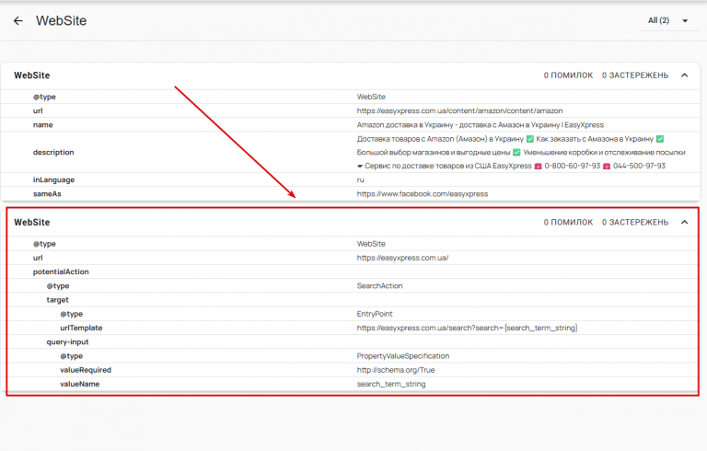This screenshot has height=451, width=707.
Task: Select the 'sameAs' property label
Action: pos(47,194)
